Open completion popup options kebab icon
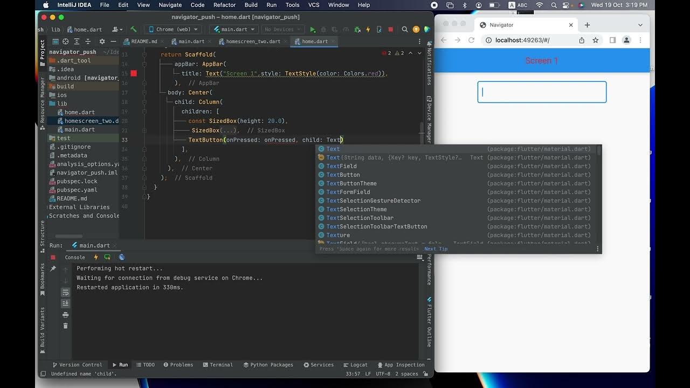The height and width of the screenshot is (388, 690). pyautogui.click(x=597, y=249)
